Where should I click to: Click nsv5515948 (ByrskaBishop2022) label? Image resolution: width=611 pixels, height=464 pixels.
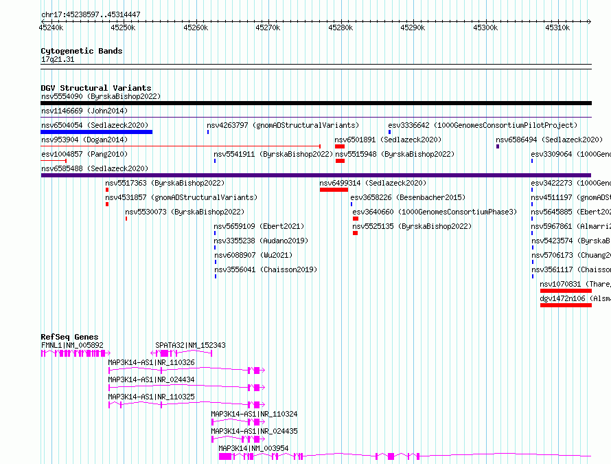coord(395,154)
